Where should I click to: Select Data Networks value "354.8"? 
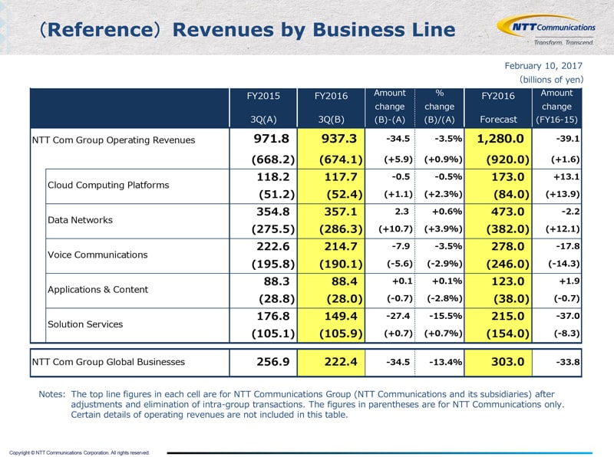(x=273, y=212)
